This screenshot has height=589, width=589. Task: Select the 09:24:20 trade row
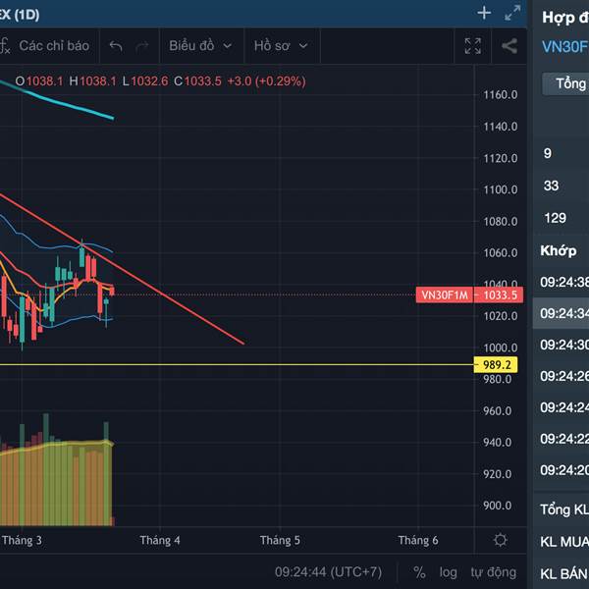561,470
